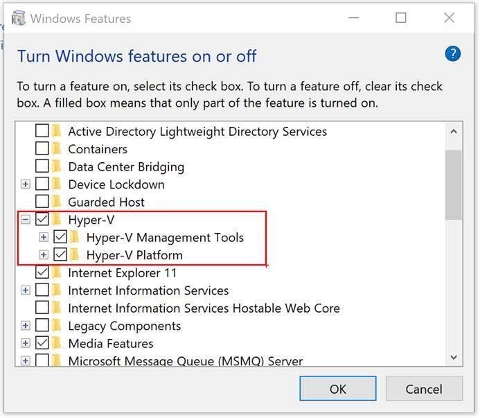Click the blue help question mark icon

click(x=453, y=54)
